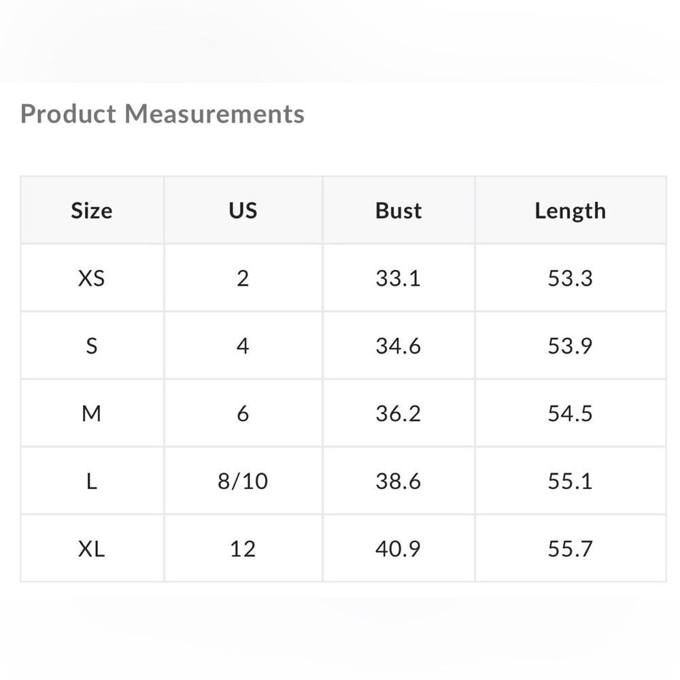Click the 36.2 bust value
The width and height of the screenshot is (680, 680).
pos(398,413)
